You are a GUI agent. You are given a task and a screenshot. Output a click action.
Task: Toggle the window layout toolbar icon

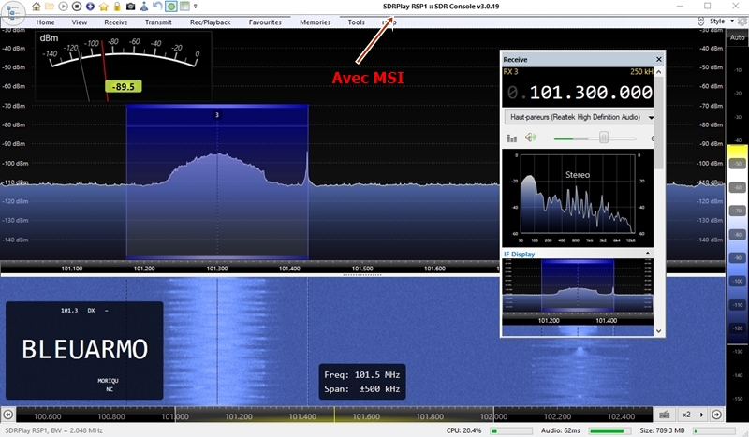coord(184,7)
